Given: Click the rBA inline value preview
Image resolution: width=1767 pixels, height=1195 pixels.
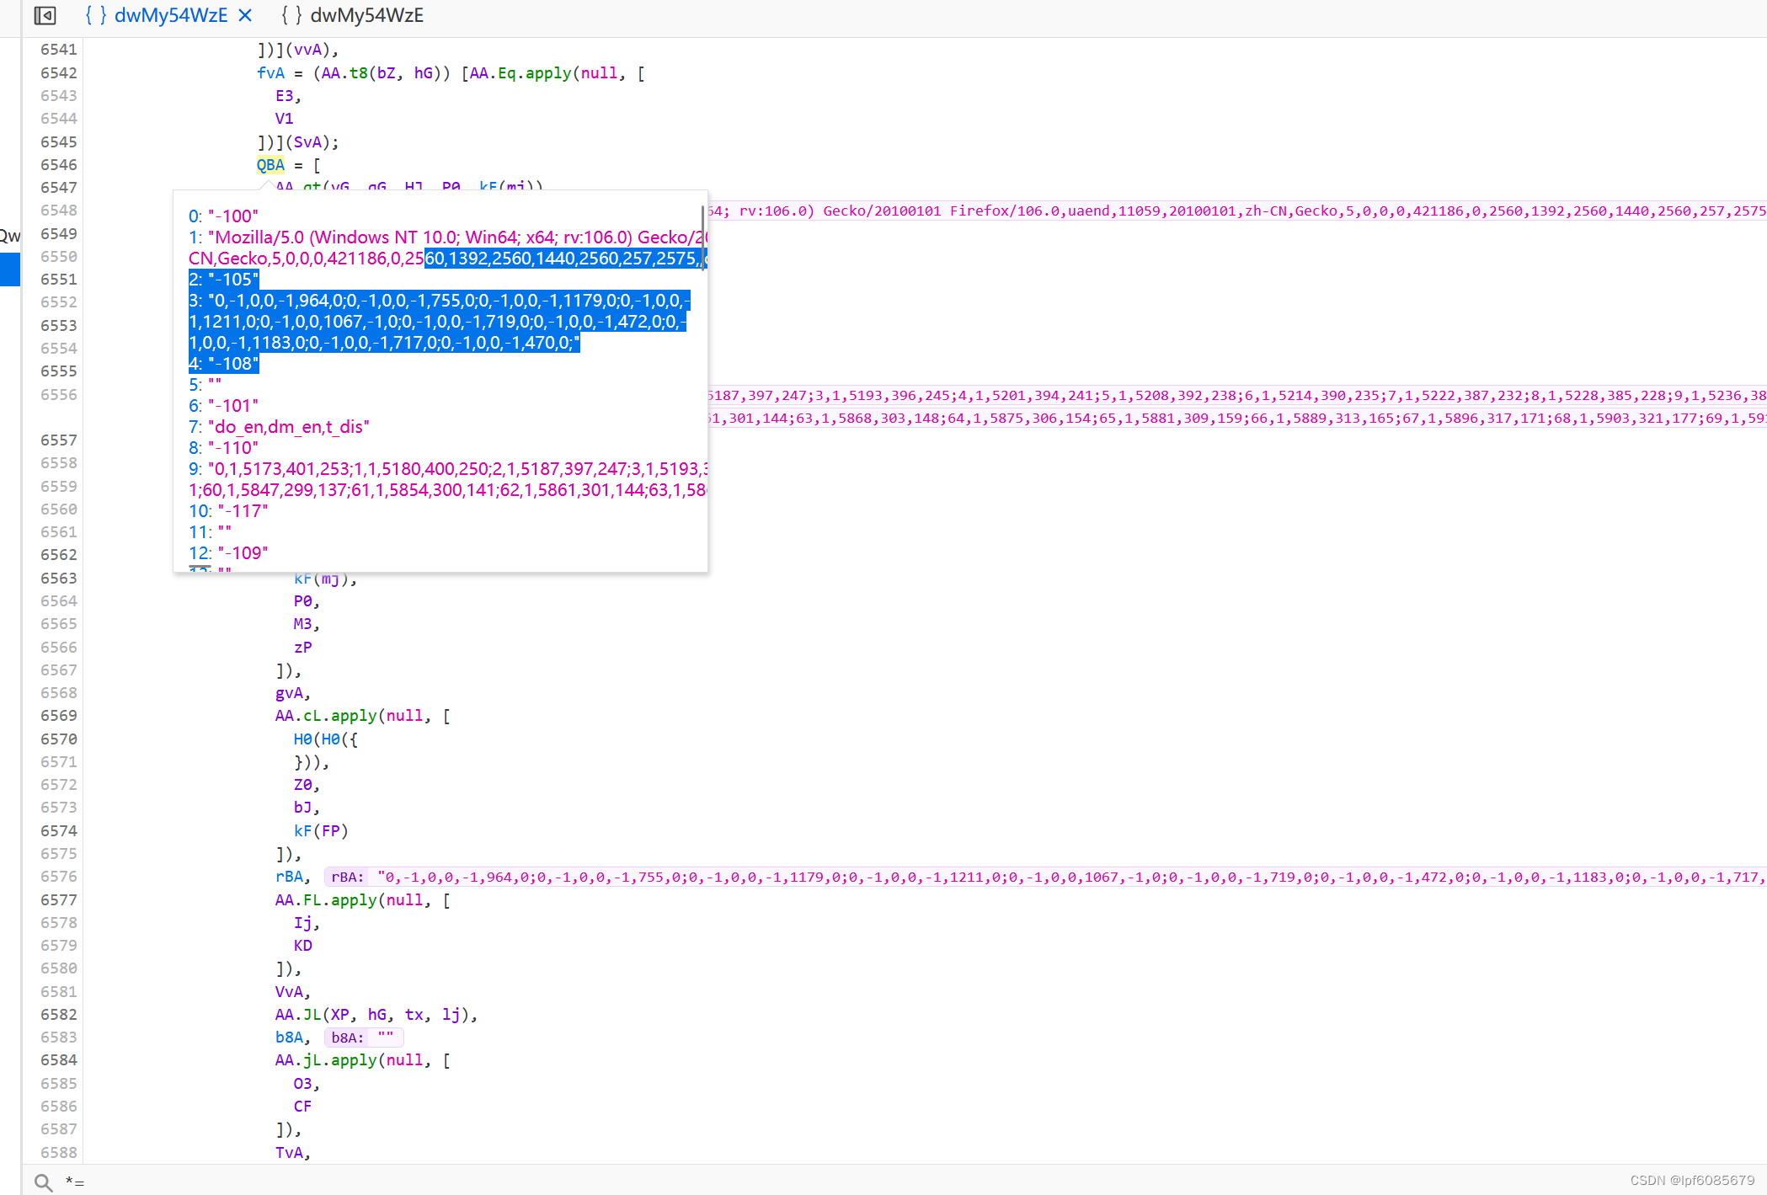Looking at the screenshot, I should pyautogui.click(x=1044, y=877).
